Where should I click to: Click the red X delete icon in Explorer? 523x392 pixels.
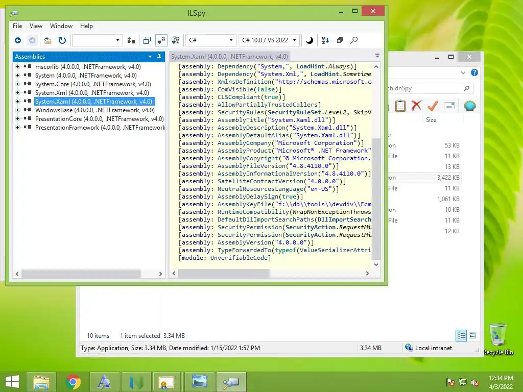coord(416,106)
